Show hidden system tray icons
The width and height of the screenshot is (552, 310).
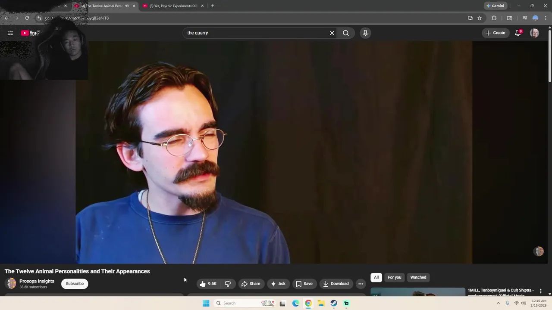[498, 303]
